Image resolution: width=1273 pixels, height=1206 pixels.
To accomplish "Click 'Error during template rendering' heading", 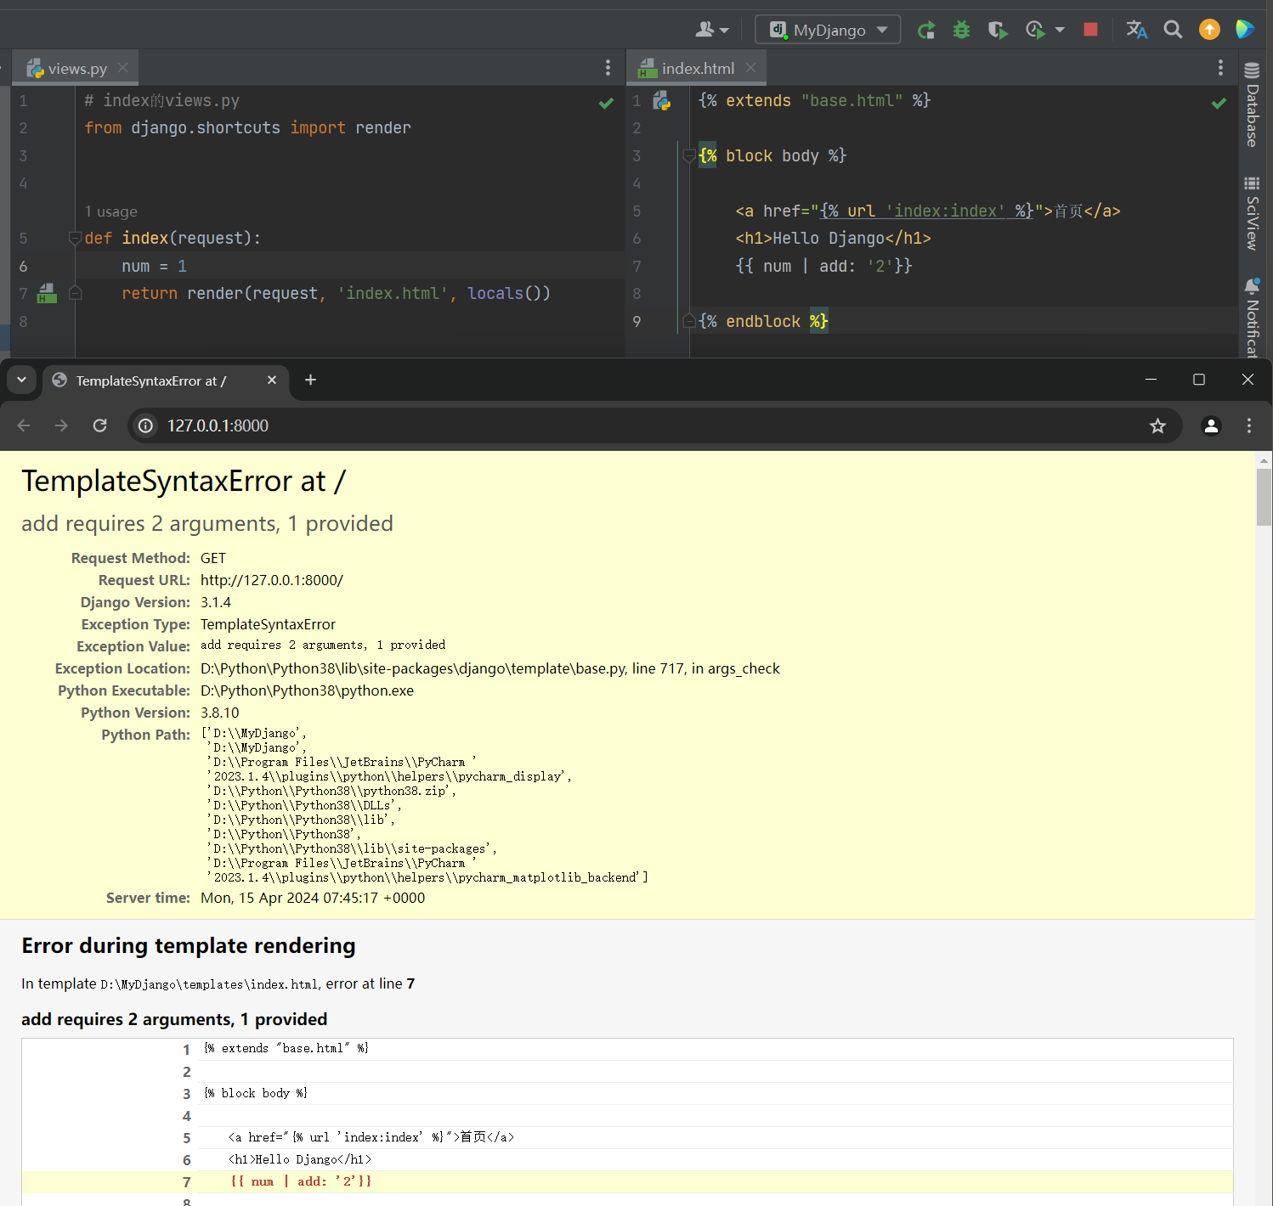I will tap(189, 945).
